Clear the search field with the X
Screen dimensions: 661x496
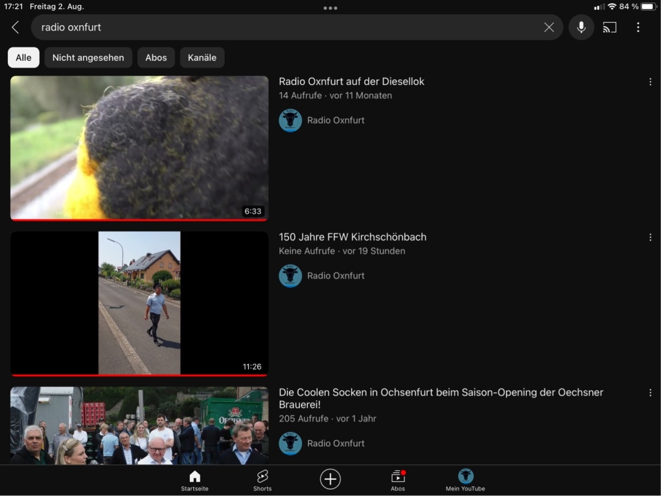[x=549, y=27]
